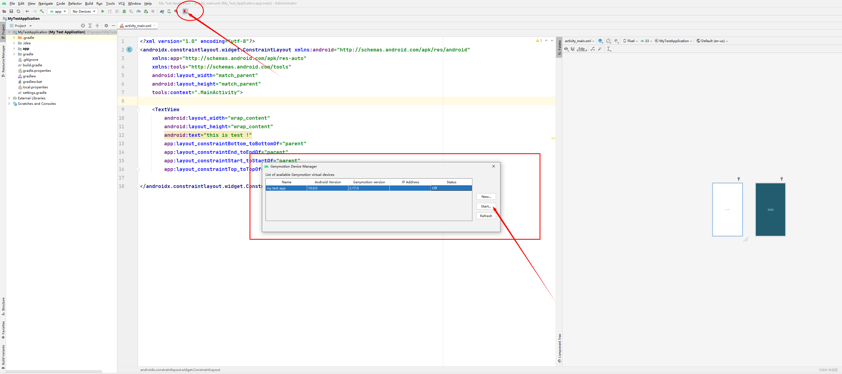Run the app with green play button

[x=103, y=12]
